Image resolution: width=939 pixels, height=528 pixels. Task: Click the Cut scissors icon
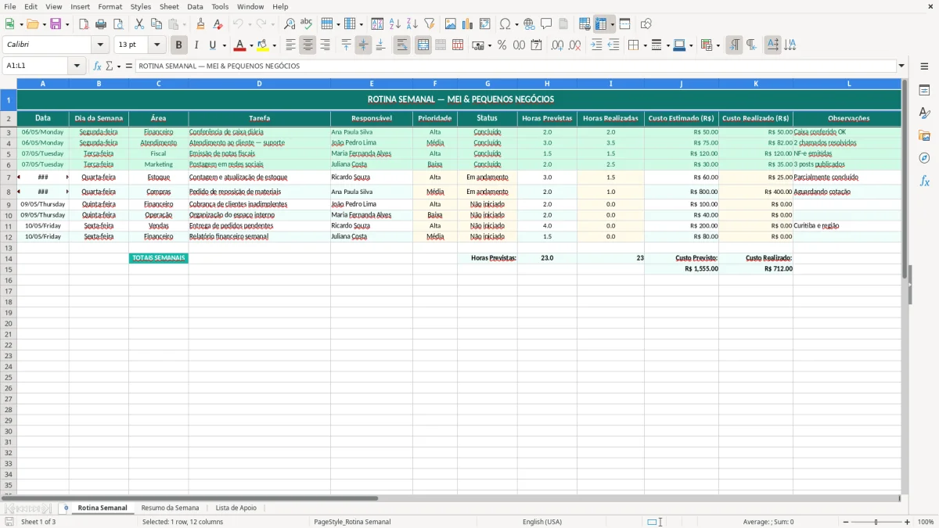(139, 24)
